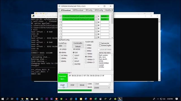Switch to the HSPIDownload tab
The width and height of the screenshot is (181, 101).
[78, 10]
